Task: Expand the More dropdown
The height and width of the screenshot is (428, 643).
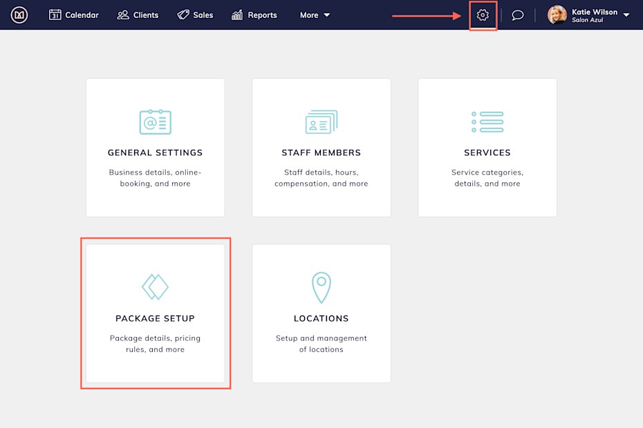Action: tap(315, 14)
